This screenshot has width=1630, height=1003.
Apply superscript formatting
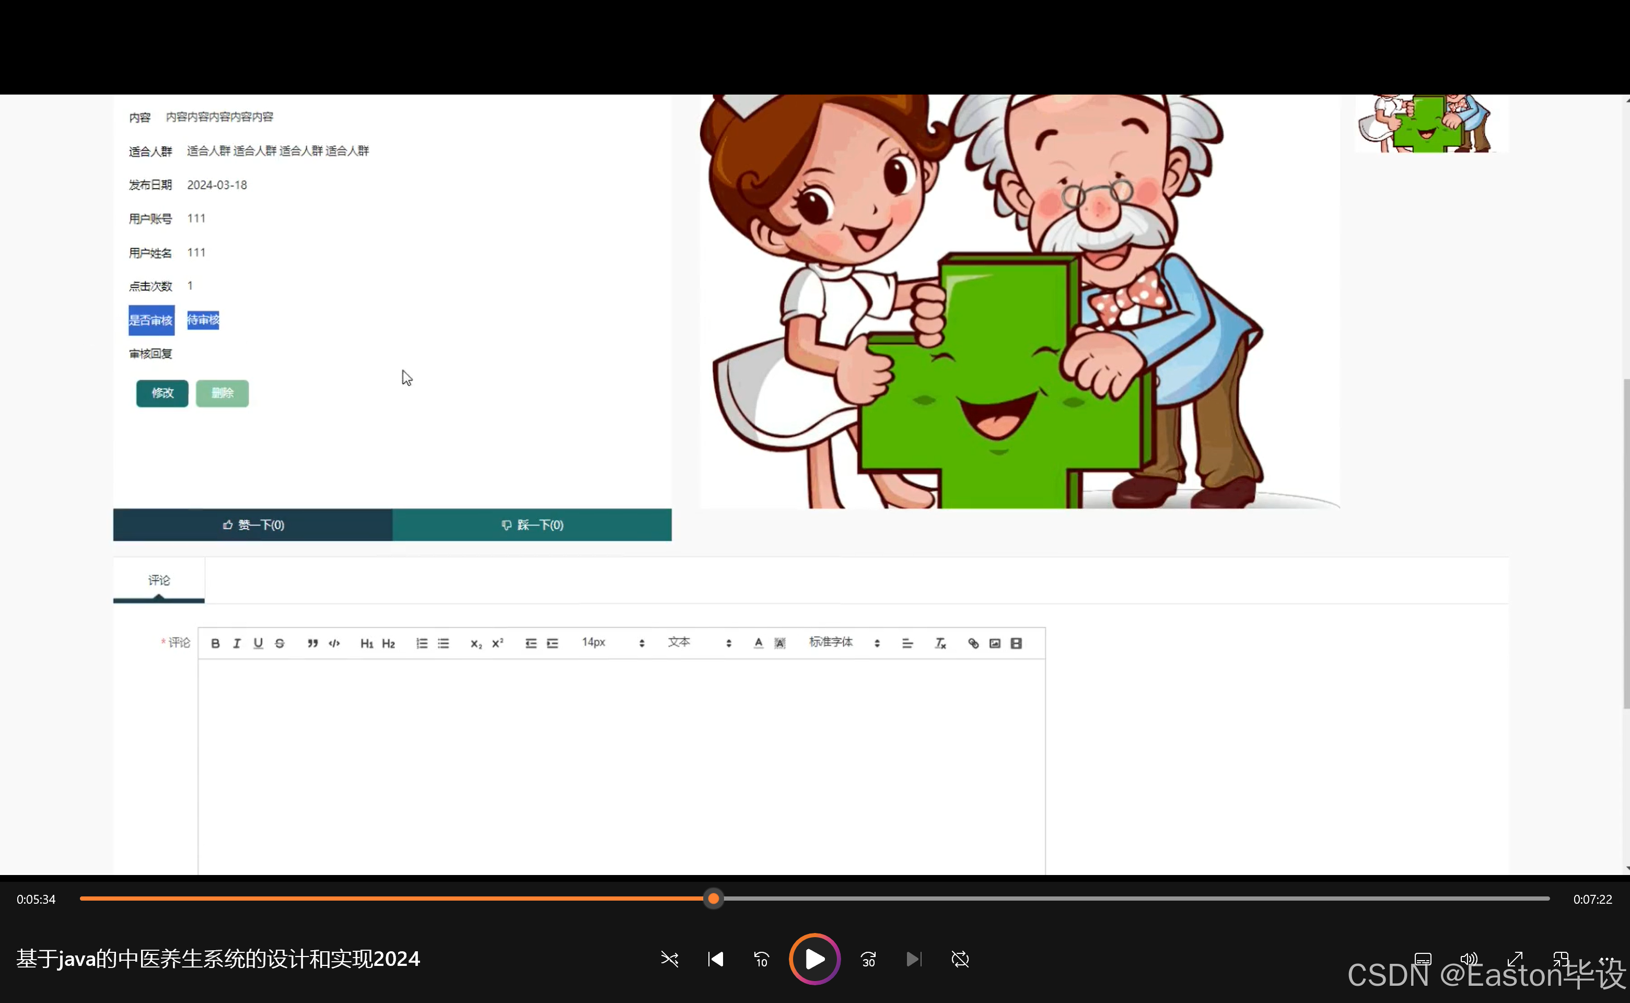point(497,644)
